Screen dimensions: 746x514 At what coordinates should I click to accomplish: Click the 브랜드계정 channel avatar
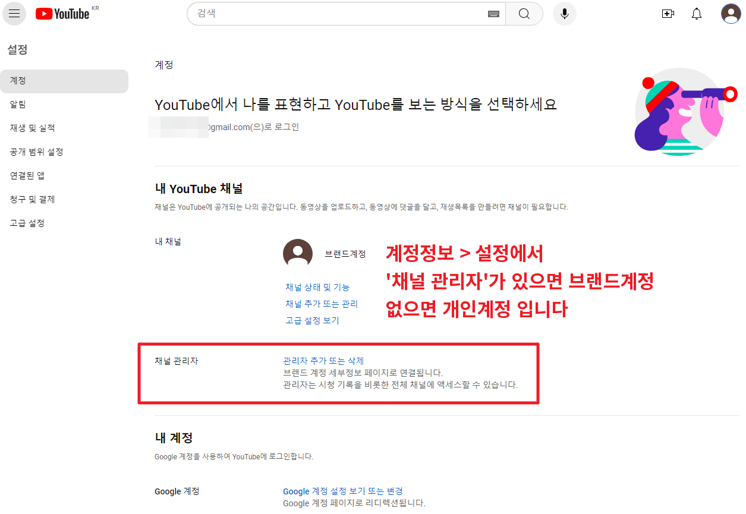298,254
